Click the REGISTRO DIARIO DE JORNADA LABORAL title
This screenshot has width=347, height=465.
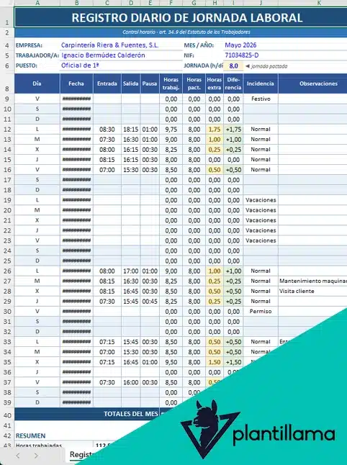pos(187,17)
